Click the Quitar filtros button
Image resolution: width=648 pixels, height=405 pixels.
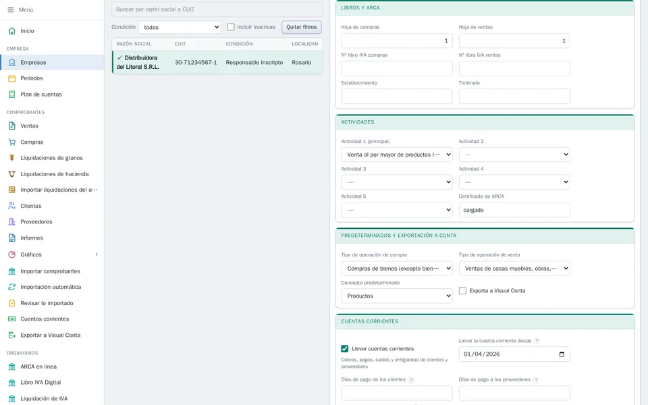(302, 27)
